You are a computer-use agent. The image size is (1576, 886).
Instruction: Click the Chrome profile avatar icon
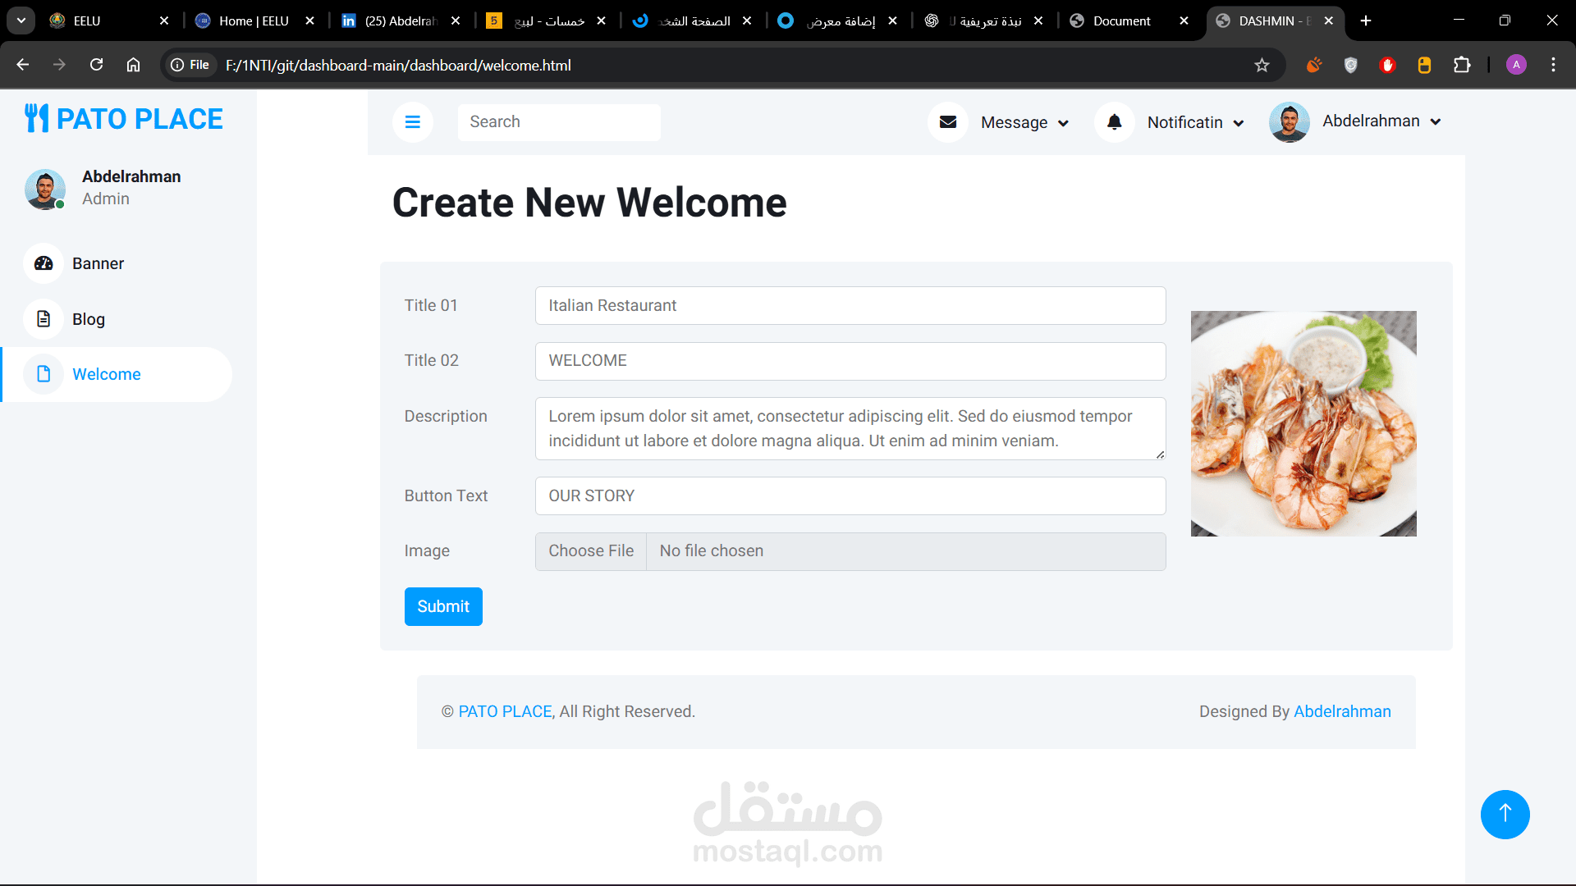1516,65
